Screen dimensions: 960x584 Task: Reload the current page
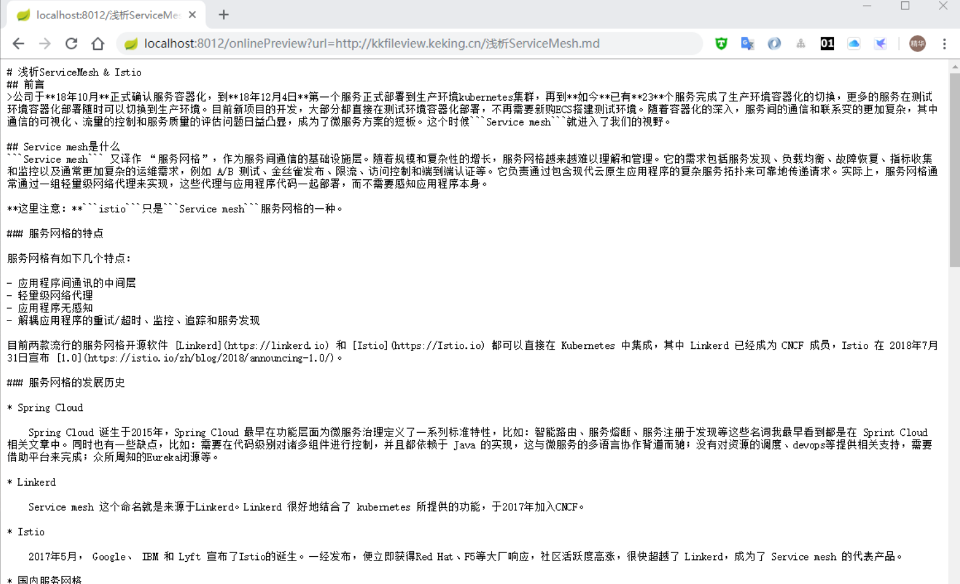72,44
